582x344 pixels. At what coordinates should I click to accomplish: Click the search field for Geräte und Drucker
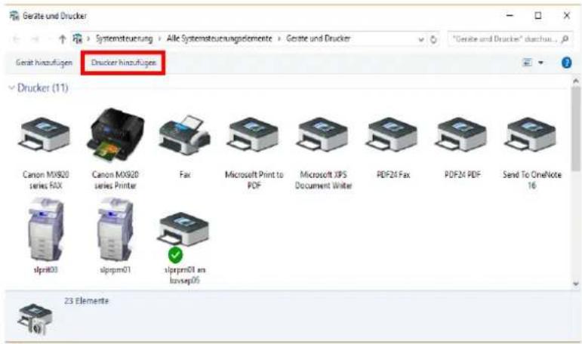pyautogui.click(x=510, y=39)
